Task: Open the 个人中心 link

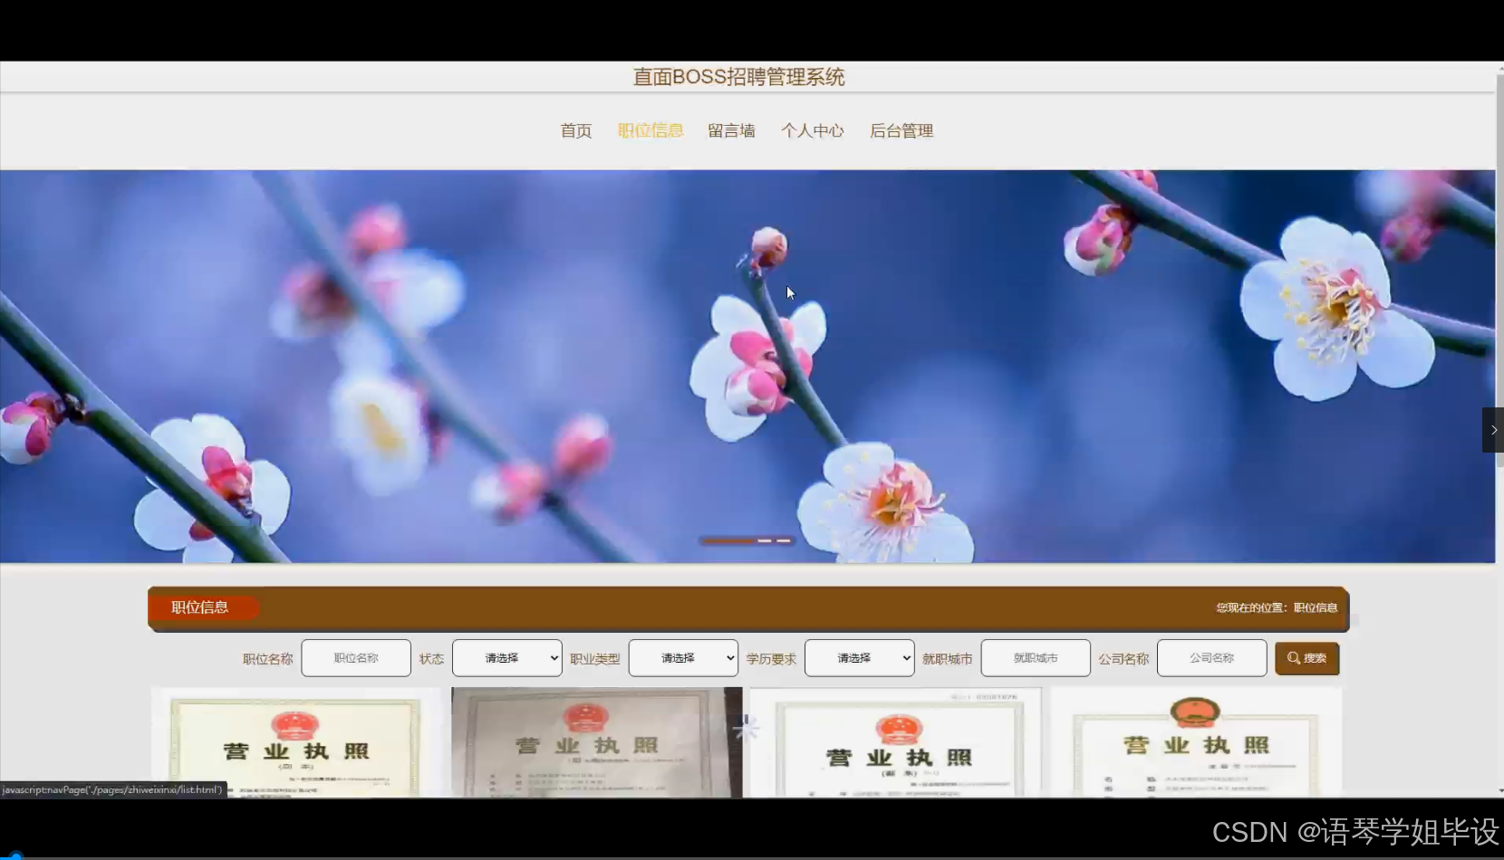Action: tap(813, 130)
